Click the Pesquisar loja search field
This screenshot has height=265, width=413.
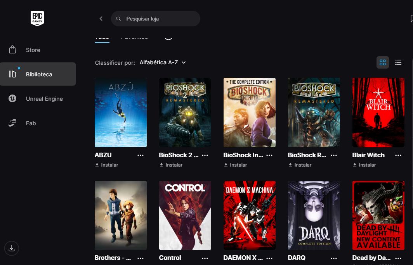[155, 19]
